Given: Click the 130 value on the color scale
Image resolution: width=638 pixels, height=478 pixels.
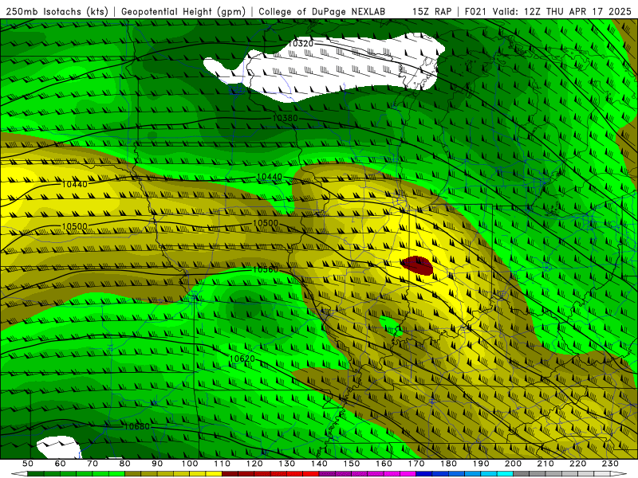Looking at the screenshot, I should 286,464.
